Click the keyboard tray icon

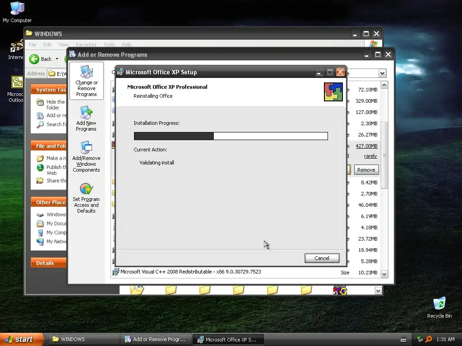point(403,340)
